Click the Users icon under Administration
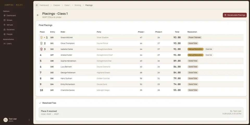Image resolution: width=250 pixels, height=125 pixels. (4, 44)
